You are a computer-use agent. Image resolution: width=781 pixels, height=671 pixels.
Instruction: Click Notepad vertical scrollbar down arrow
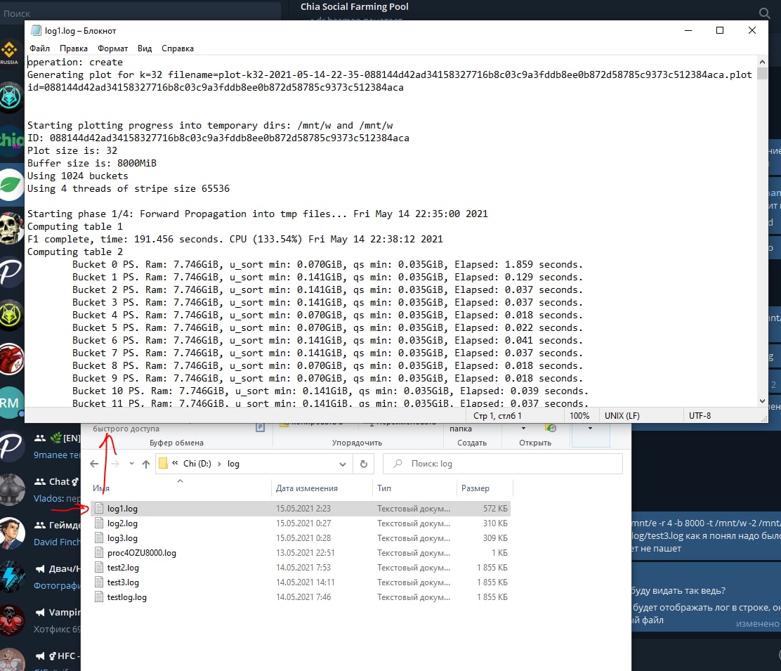[x=762, y=401]
